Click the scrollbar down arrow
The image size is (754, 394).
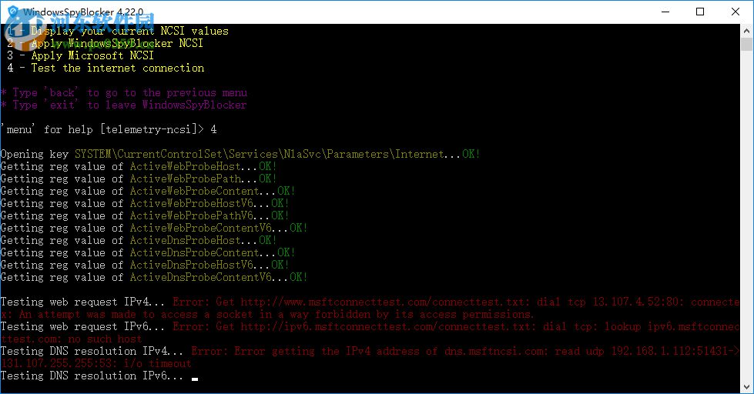(746, 386)
